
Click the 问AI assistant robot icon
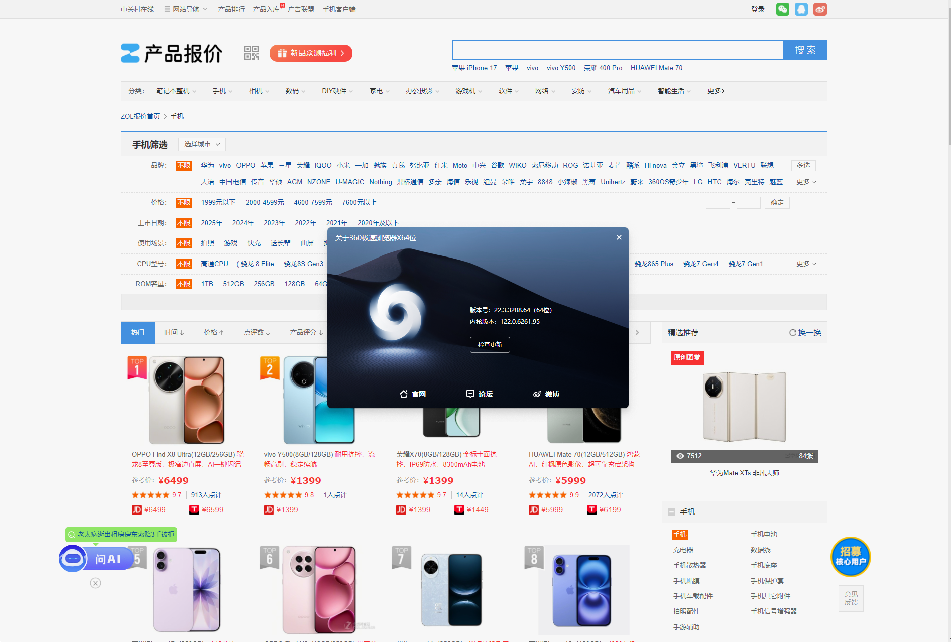click(73, 559)
